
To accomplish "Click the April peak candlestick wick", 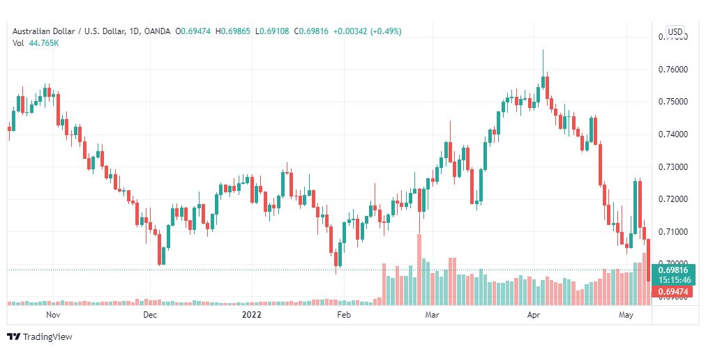I will [543, 63].
